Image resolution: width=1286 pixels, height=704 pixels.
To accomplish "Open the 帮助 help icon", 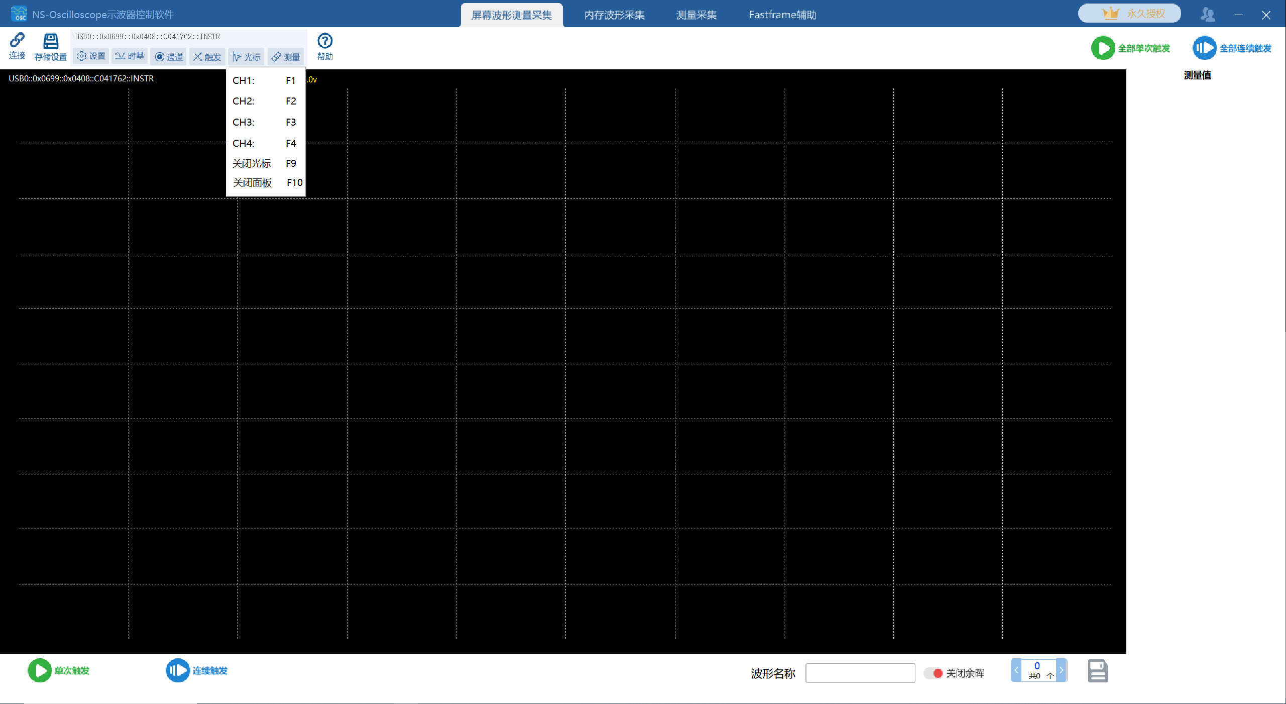I will [325, 41].
